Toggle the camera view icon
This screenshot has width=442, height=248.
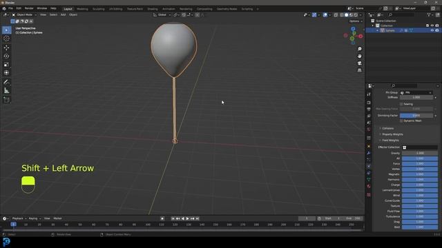point(359,63)
